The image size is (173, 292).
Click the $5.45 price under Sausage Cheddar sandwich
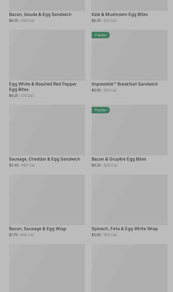coord(14,165)
